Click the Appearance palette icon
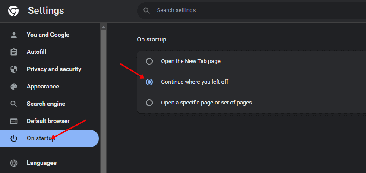The image size is (366, 173). 14,87
